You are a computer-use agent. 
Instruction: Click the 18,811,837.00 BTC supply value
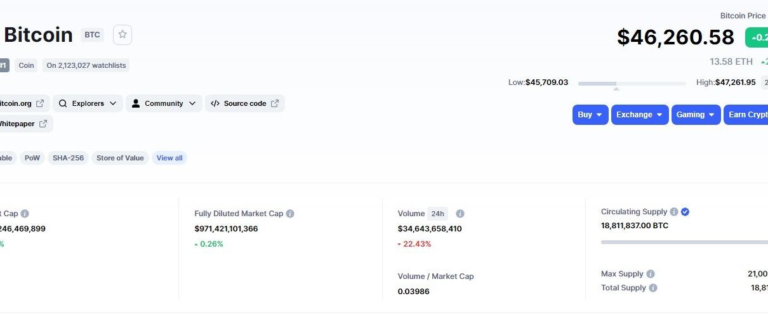point(635,226)
